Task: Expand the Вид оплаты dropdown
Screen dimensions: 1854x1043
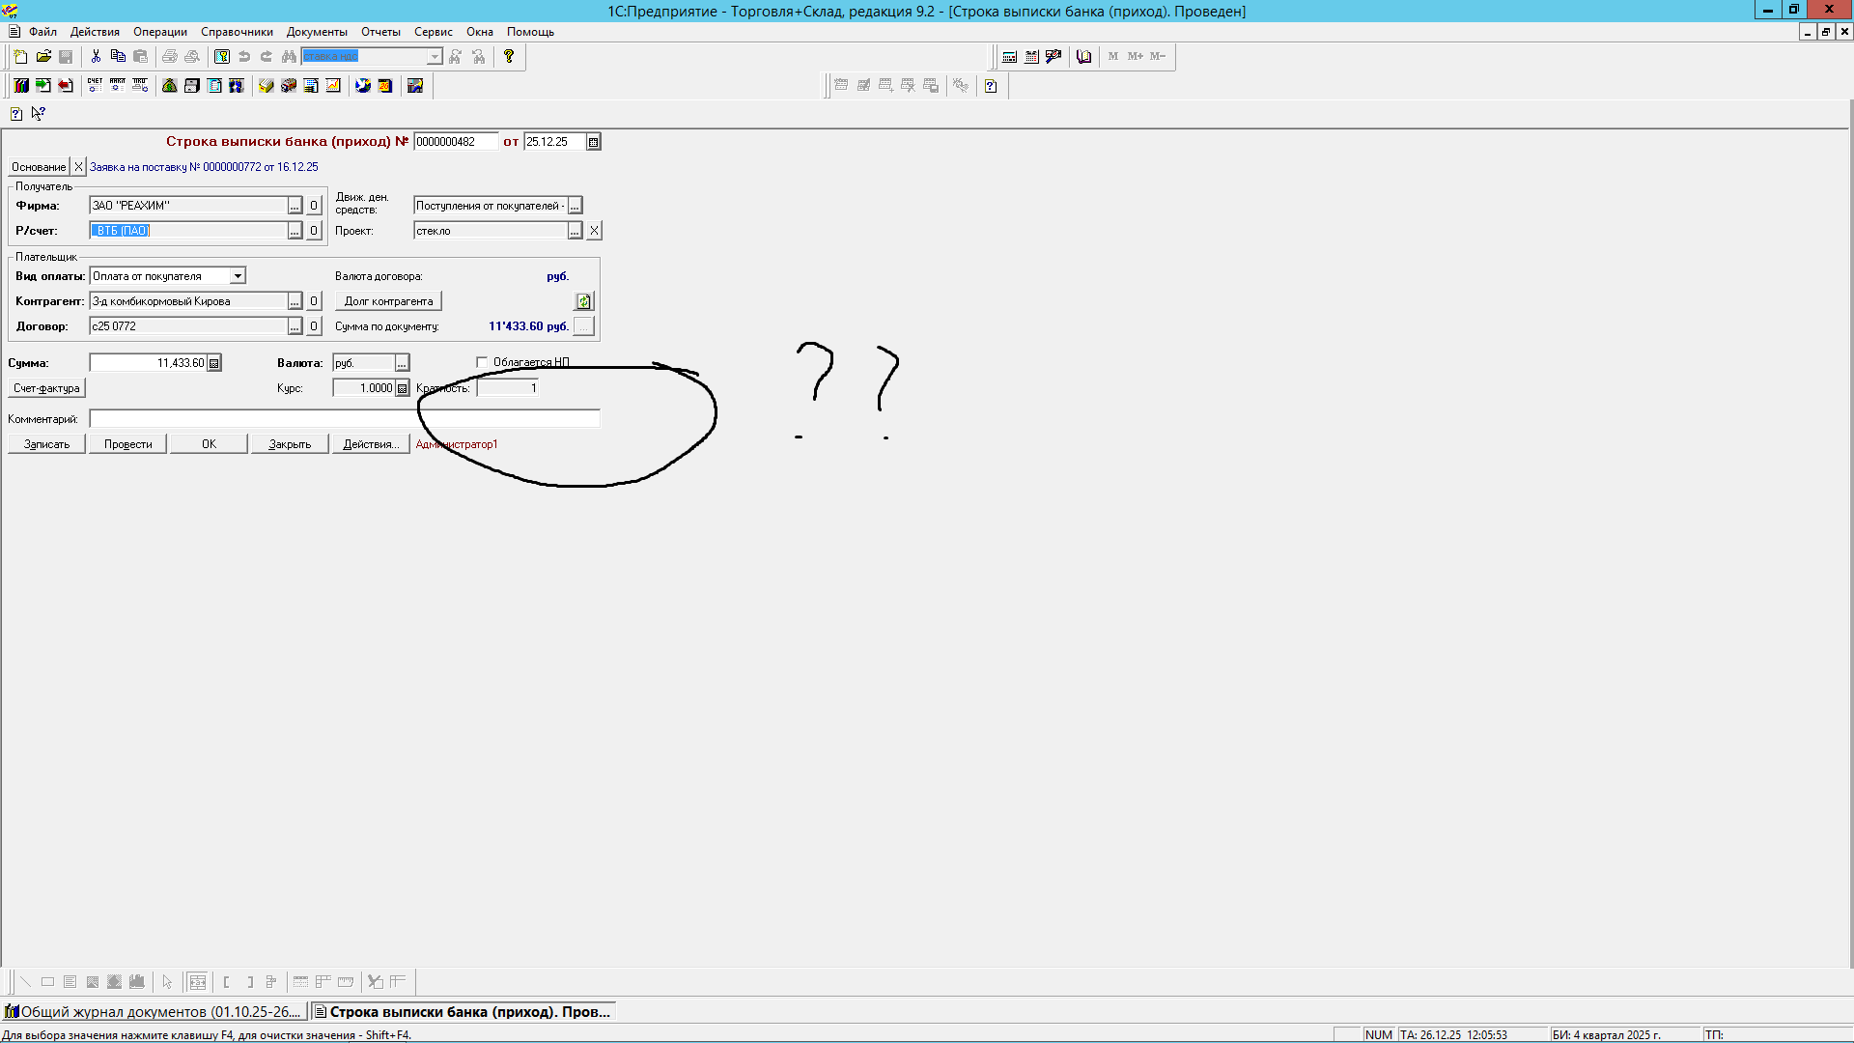Action: tap(238, 276)
